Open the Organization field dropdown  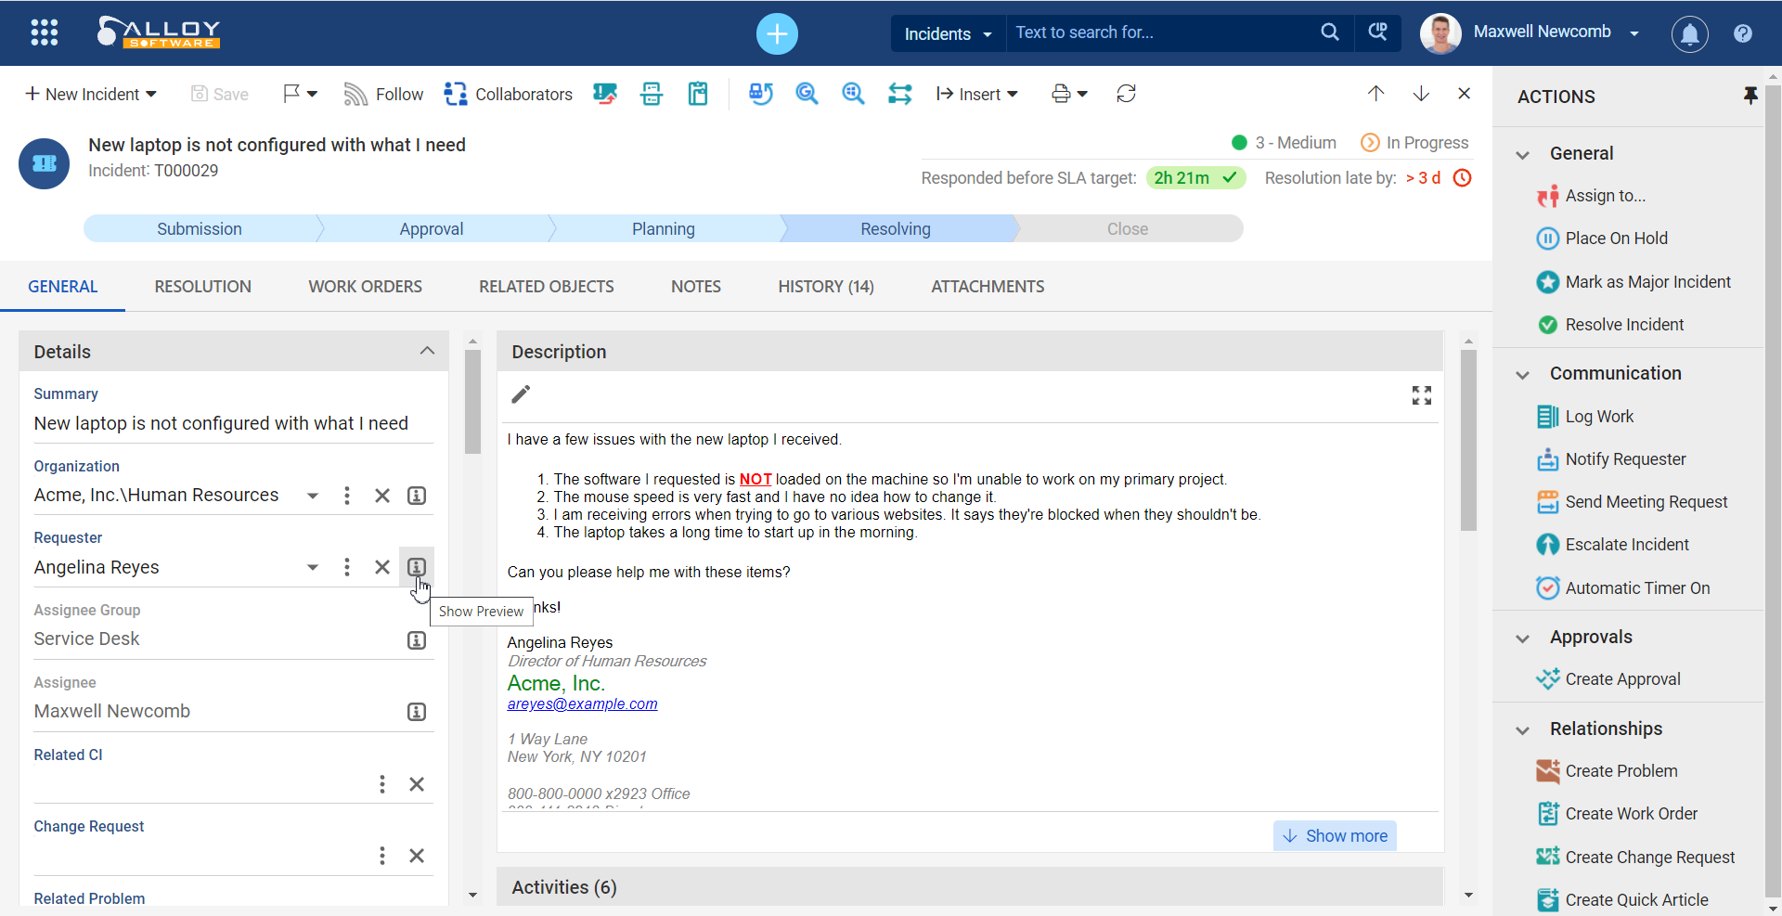[x=312, y=495]
